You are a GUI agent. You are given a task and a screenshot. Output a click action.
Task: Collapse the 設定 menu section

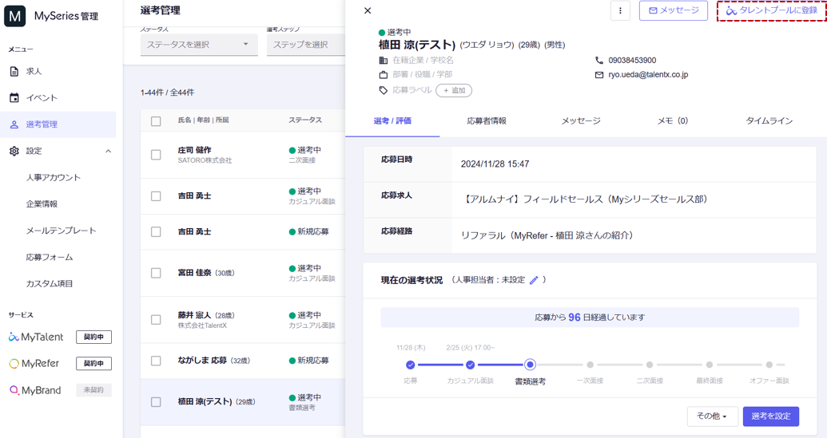coord(108,152)
